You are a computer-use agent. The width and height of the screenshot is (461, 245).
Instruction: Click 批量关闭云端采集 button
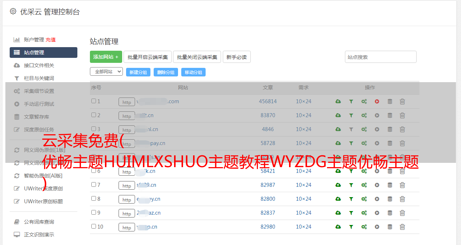point(197,57)
